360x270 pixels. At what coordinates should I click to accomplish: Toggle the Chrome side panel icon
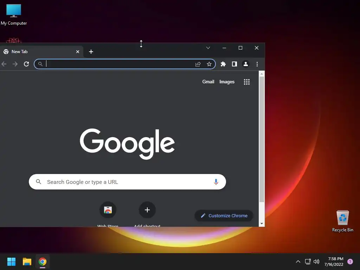pos(234,64)
